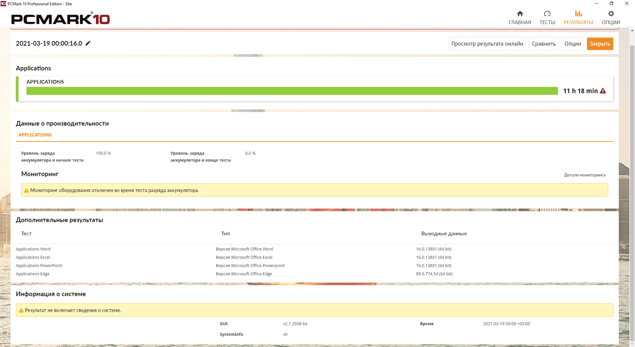Click the Тест column header

tap(26, 233)
